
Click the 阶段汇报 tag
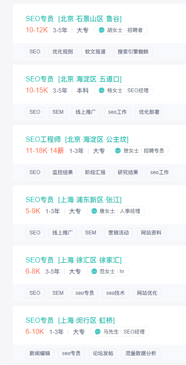95,172
